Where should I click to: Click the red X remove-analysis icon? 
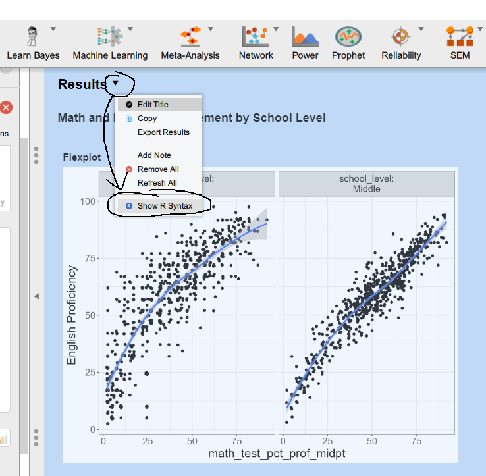coord(6,108)
